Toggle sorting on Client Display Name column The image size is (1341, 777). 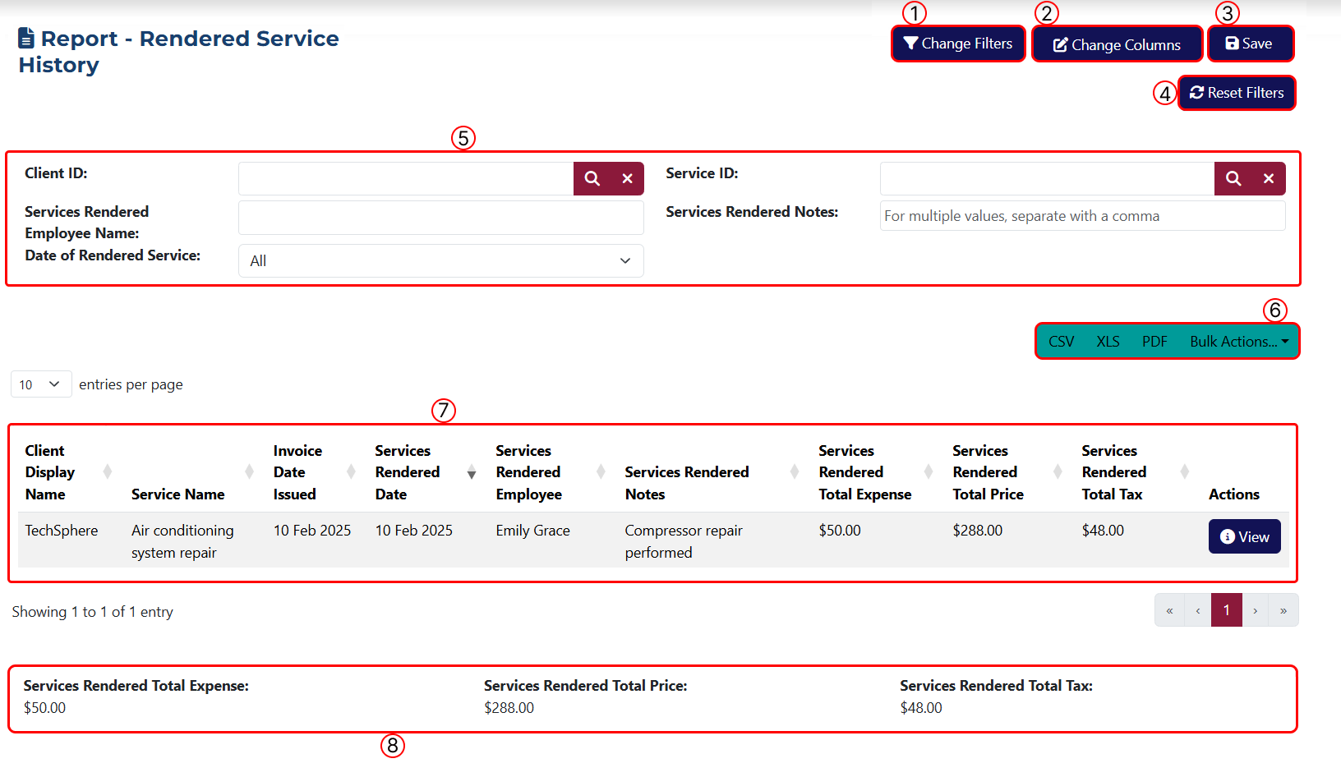pos(107,472)
